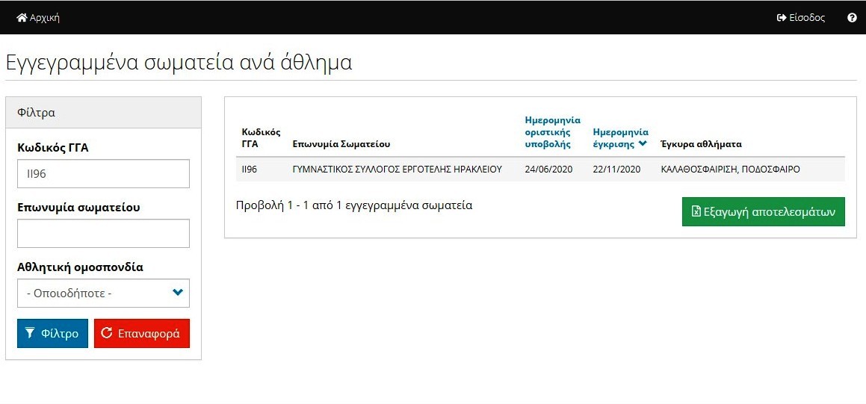Click the page title Εγγεγραμμένα σωματεία ανά άθλημα
This screenshot has width=866, height=404.
pyautogui.click(x=179, y=63)
